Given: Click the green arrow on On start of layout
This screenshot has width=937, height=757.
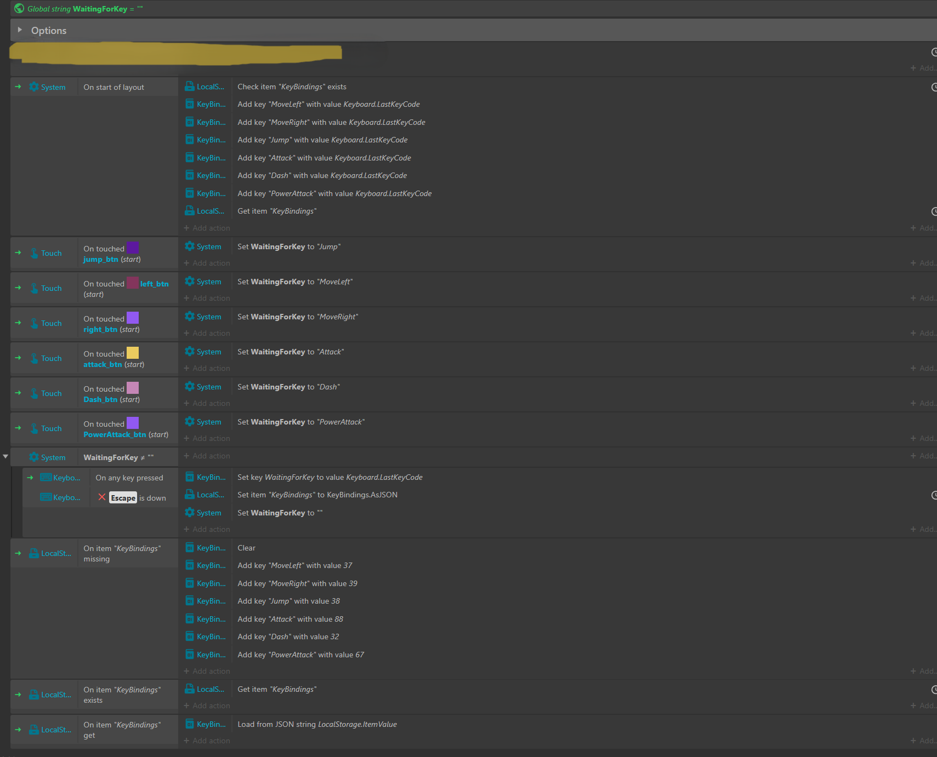Looking at the screenshot, I should point(18,87).
